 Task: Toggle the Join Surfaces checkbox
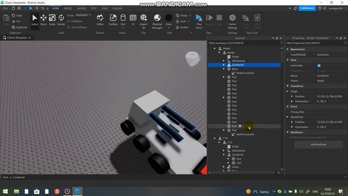click(x=69, y=27)
